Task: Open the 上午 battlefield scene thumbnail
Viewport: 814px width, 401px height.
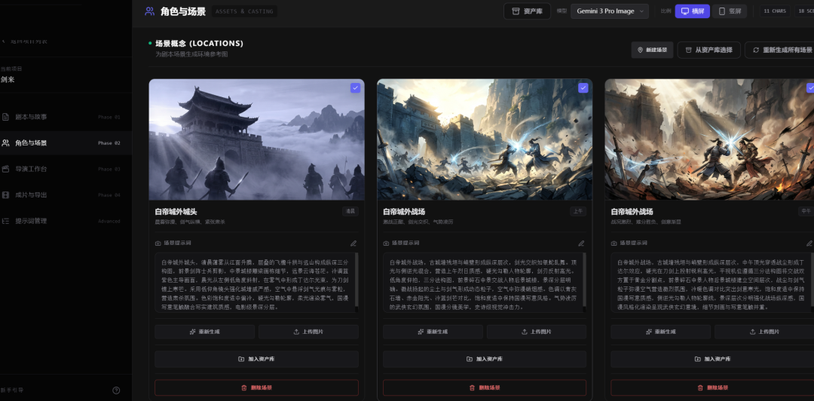Action: 485,139
